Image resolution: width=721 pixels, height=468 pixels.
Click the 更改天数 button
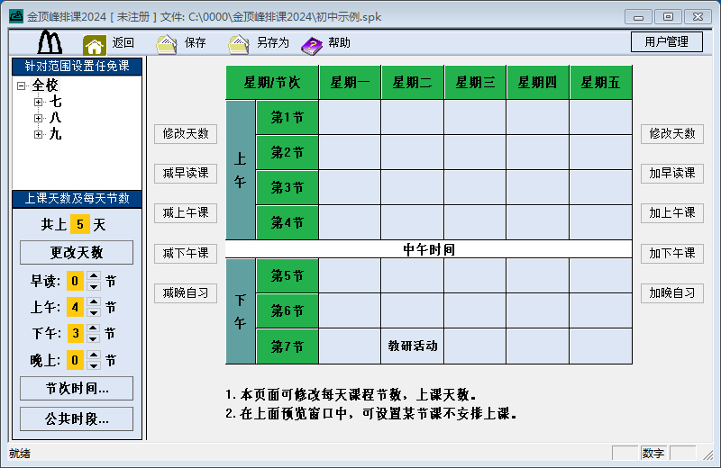pyautogui.click(x=77, y=252)
